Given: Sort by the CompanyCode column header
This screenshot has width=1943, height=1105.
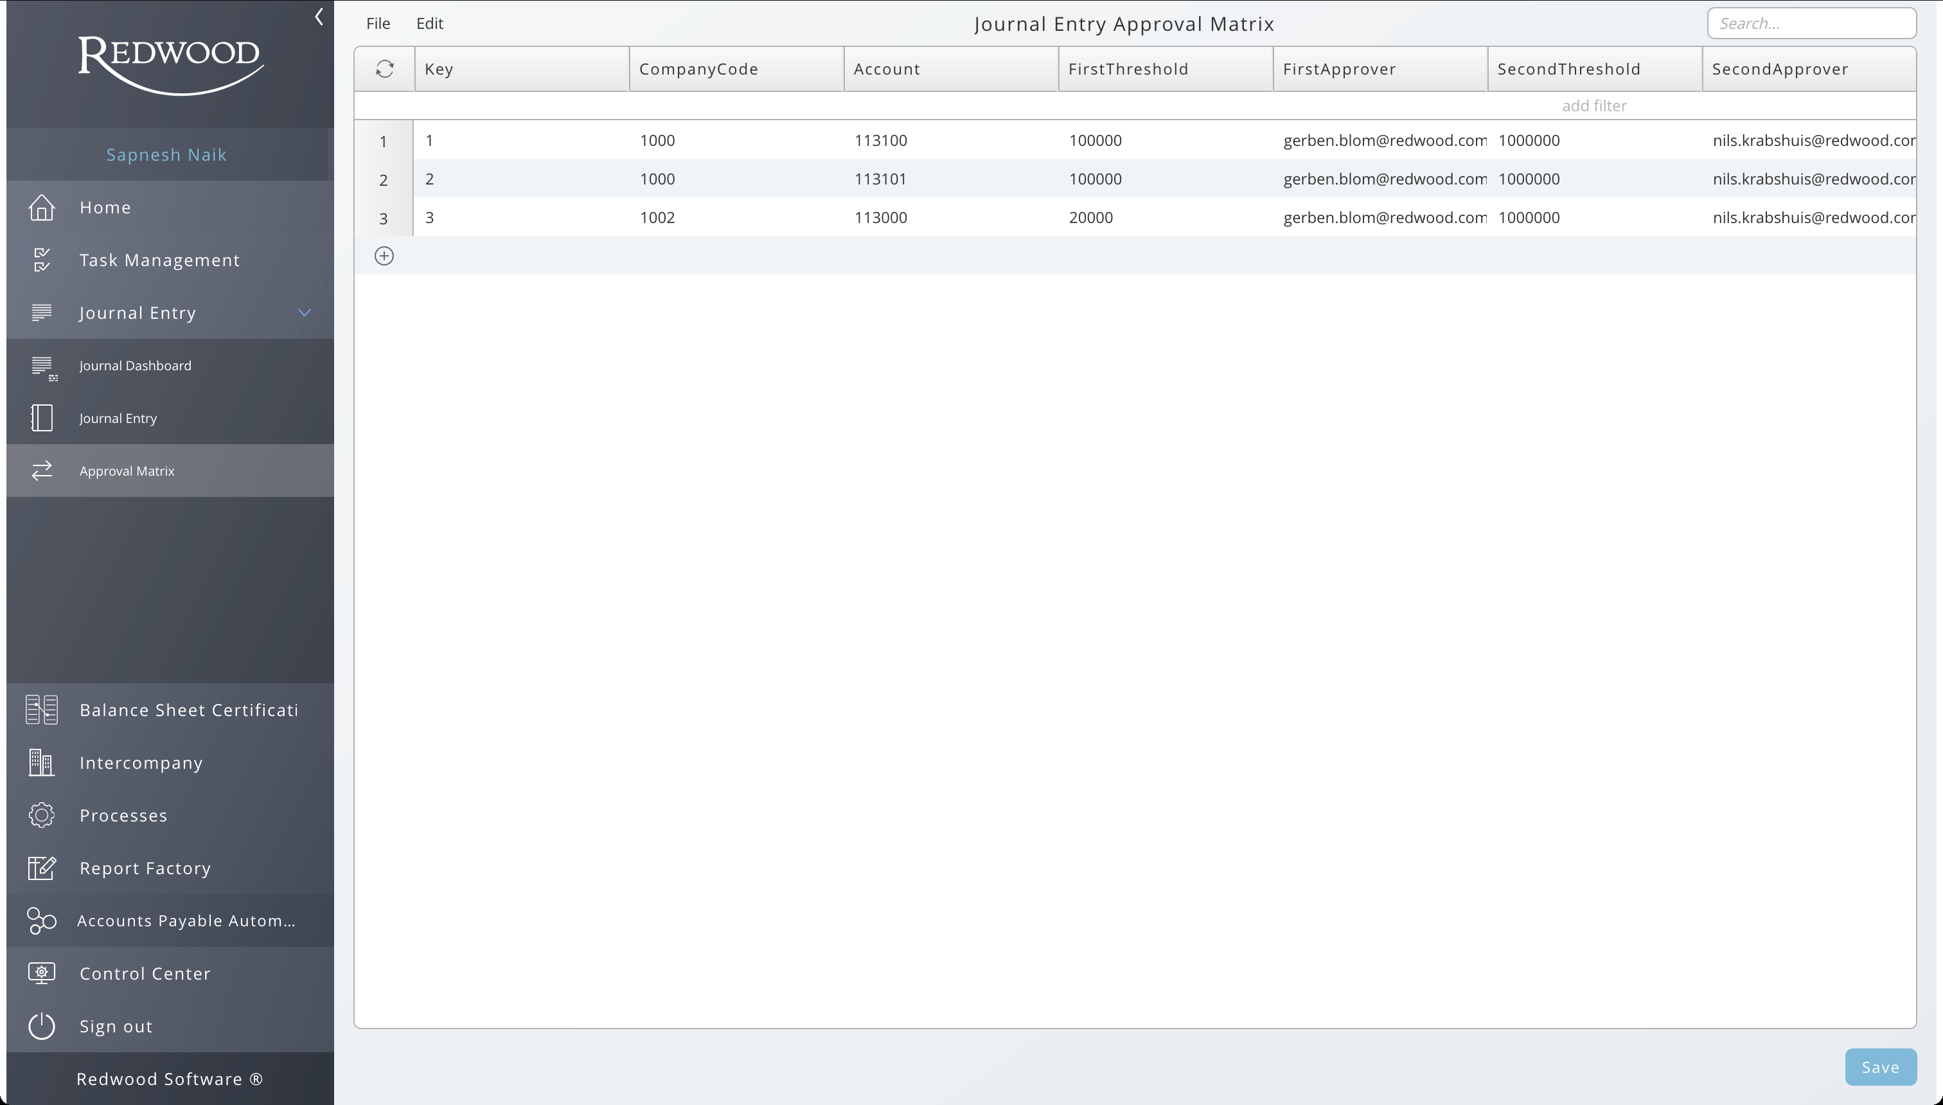Looking at the screenshot, I should (x=736, y=69).
